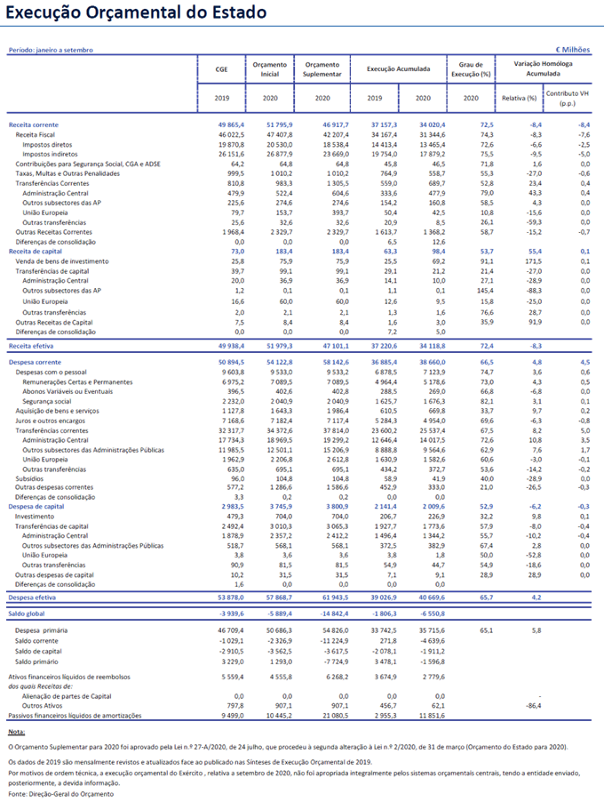This screenshot has width=604, height=802.
Task: Select 'Período: janeiro a setembro' text
Action: coord(51,50)
